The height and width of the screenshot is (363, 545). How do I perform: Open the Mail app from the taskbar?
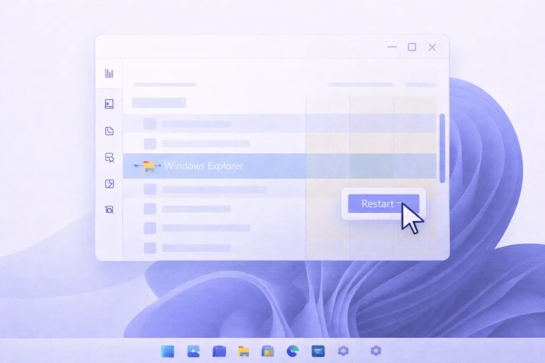318,351
